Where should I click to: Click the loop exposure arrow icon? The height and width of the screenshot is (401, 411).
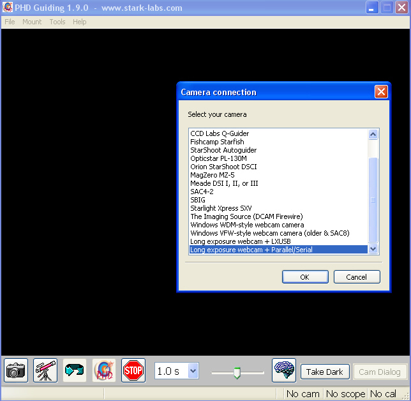(75, 370)
